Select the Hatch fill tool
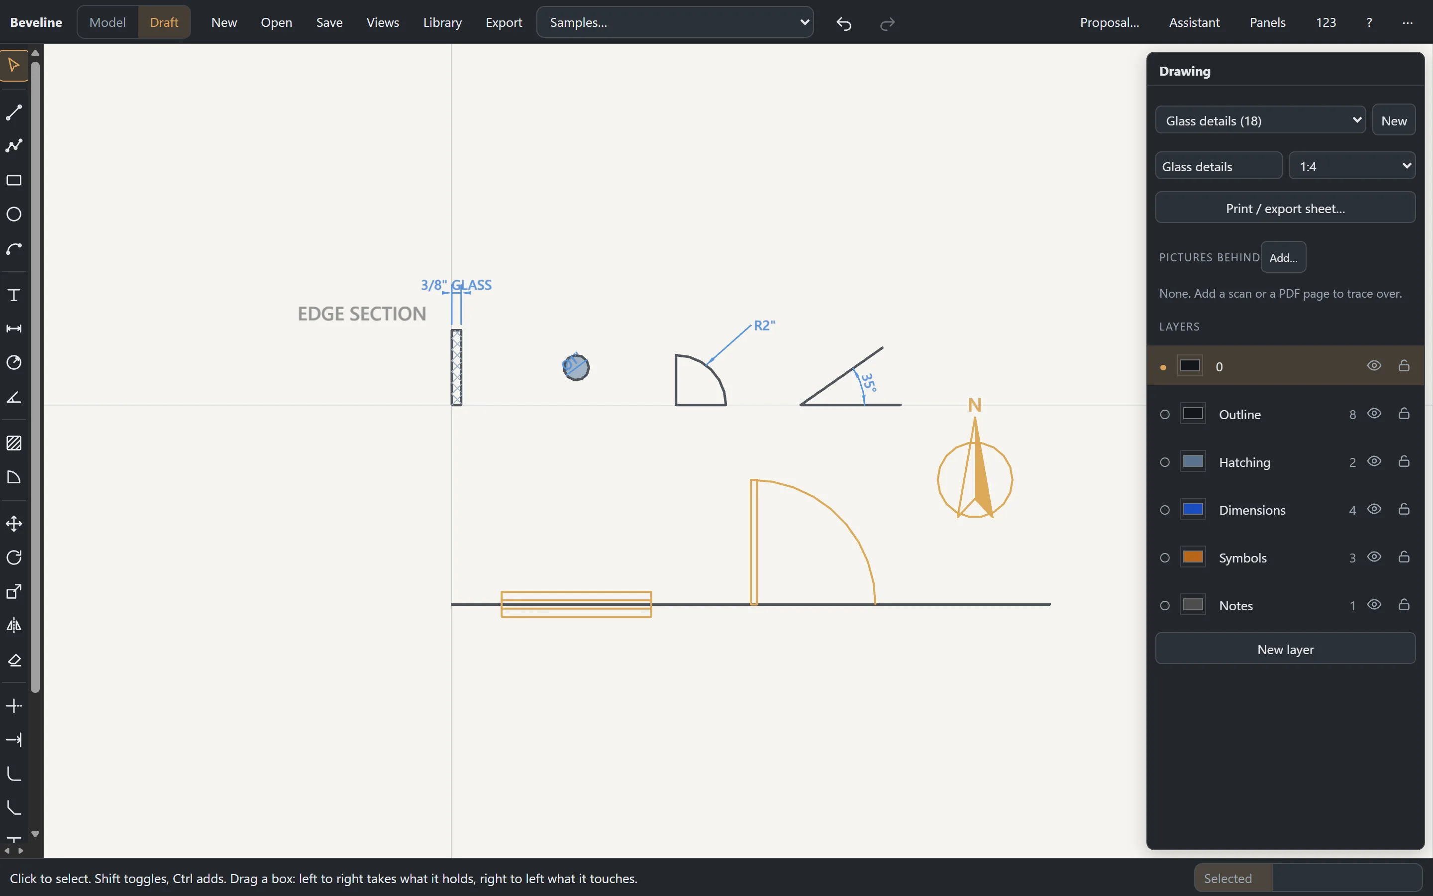 [13, 443]
